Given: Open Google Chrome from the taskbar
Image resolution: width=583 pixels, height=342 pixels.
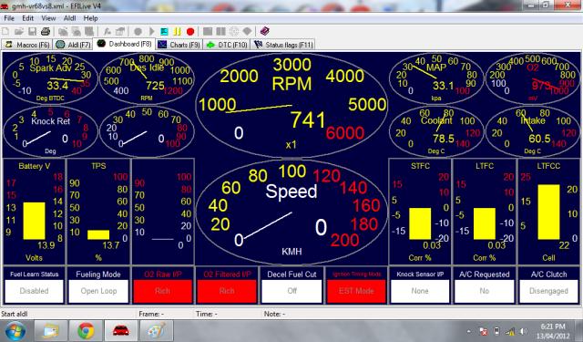Looking at the screenshot, I should 86,330.
